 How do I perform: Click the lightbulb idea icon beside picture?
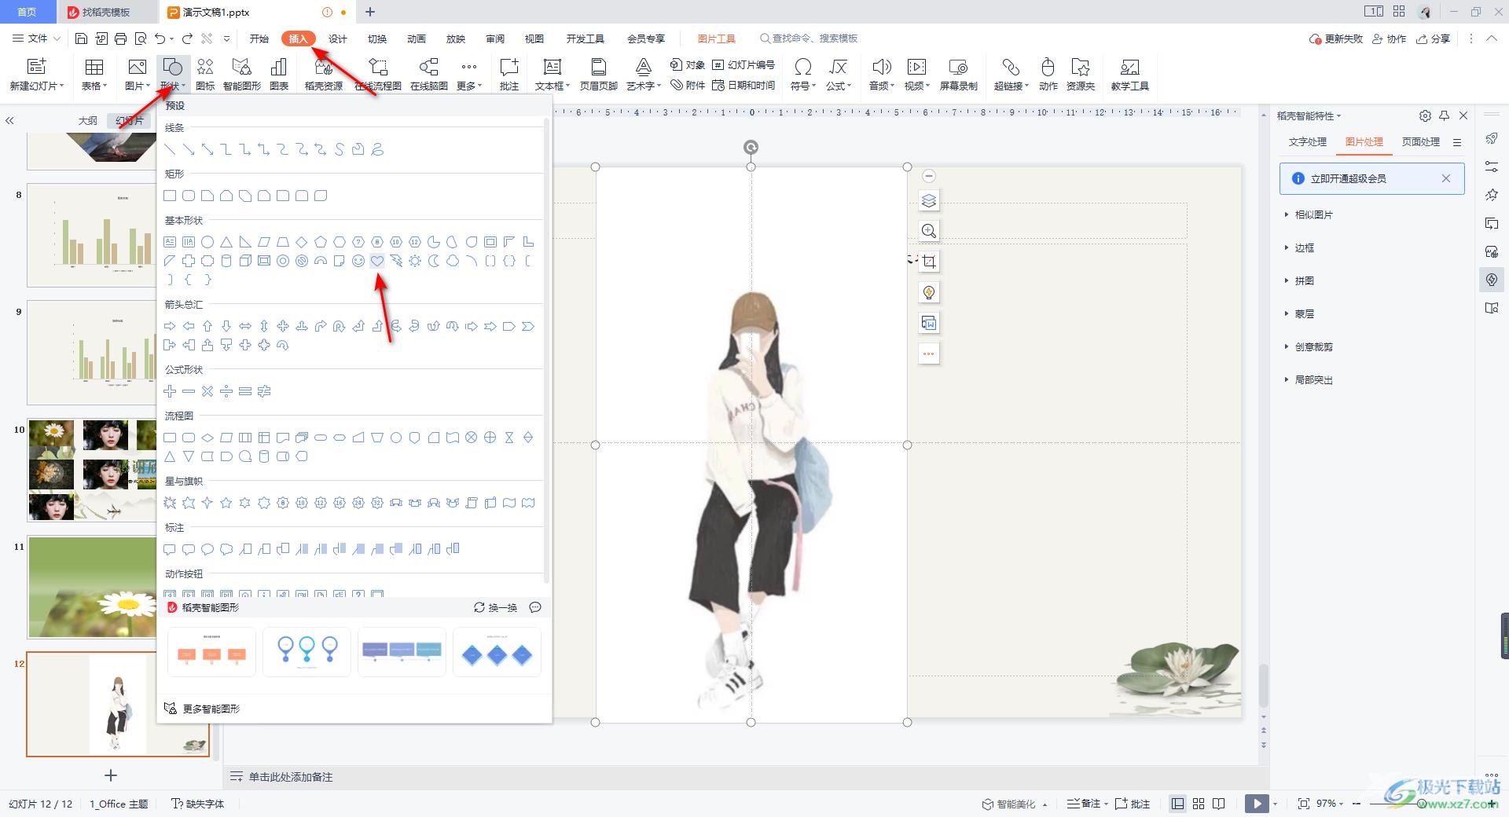pos(929,292)
